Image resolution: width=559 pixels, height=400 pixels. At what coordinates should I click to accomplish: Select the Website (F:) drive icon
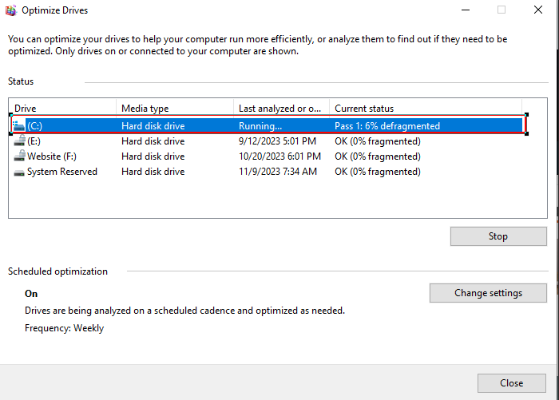tap(20, 156)
